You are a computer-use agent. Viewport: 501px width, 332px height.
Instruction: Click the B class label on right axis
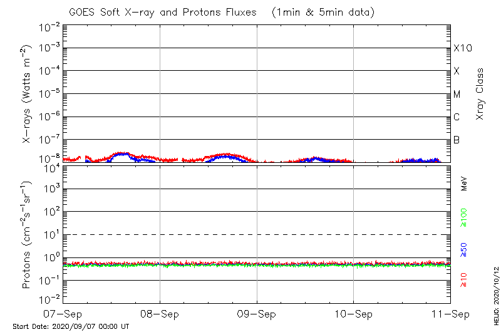[457, 140]
